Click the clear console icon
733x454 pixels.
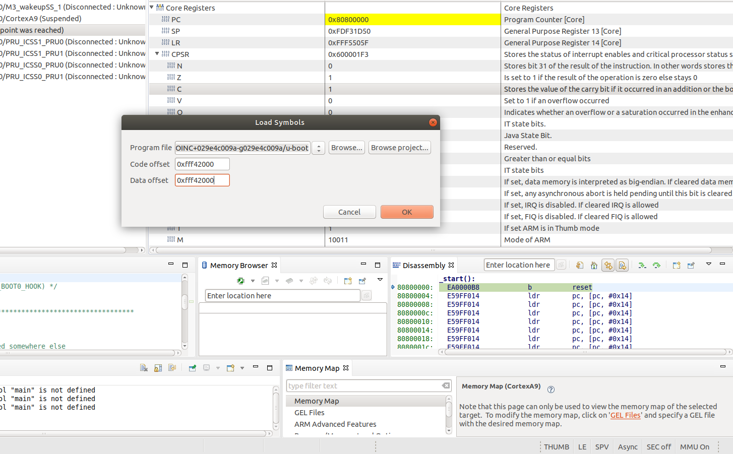coord(144,368)
